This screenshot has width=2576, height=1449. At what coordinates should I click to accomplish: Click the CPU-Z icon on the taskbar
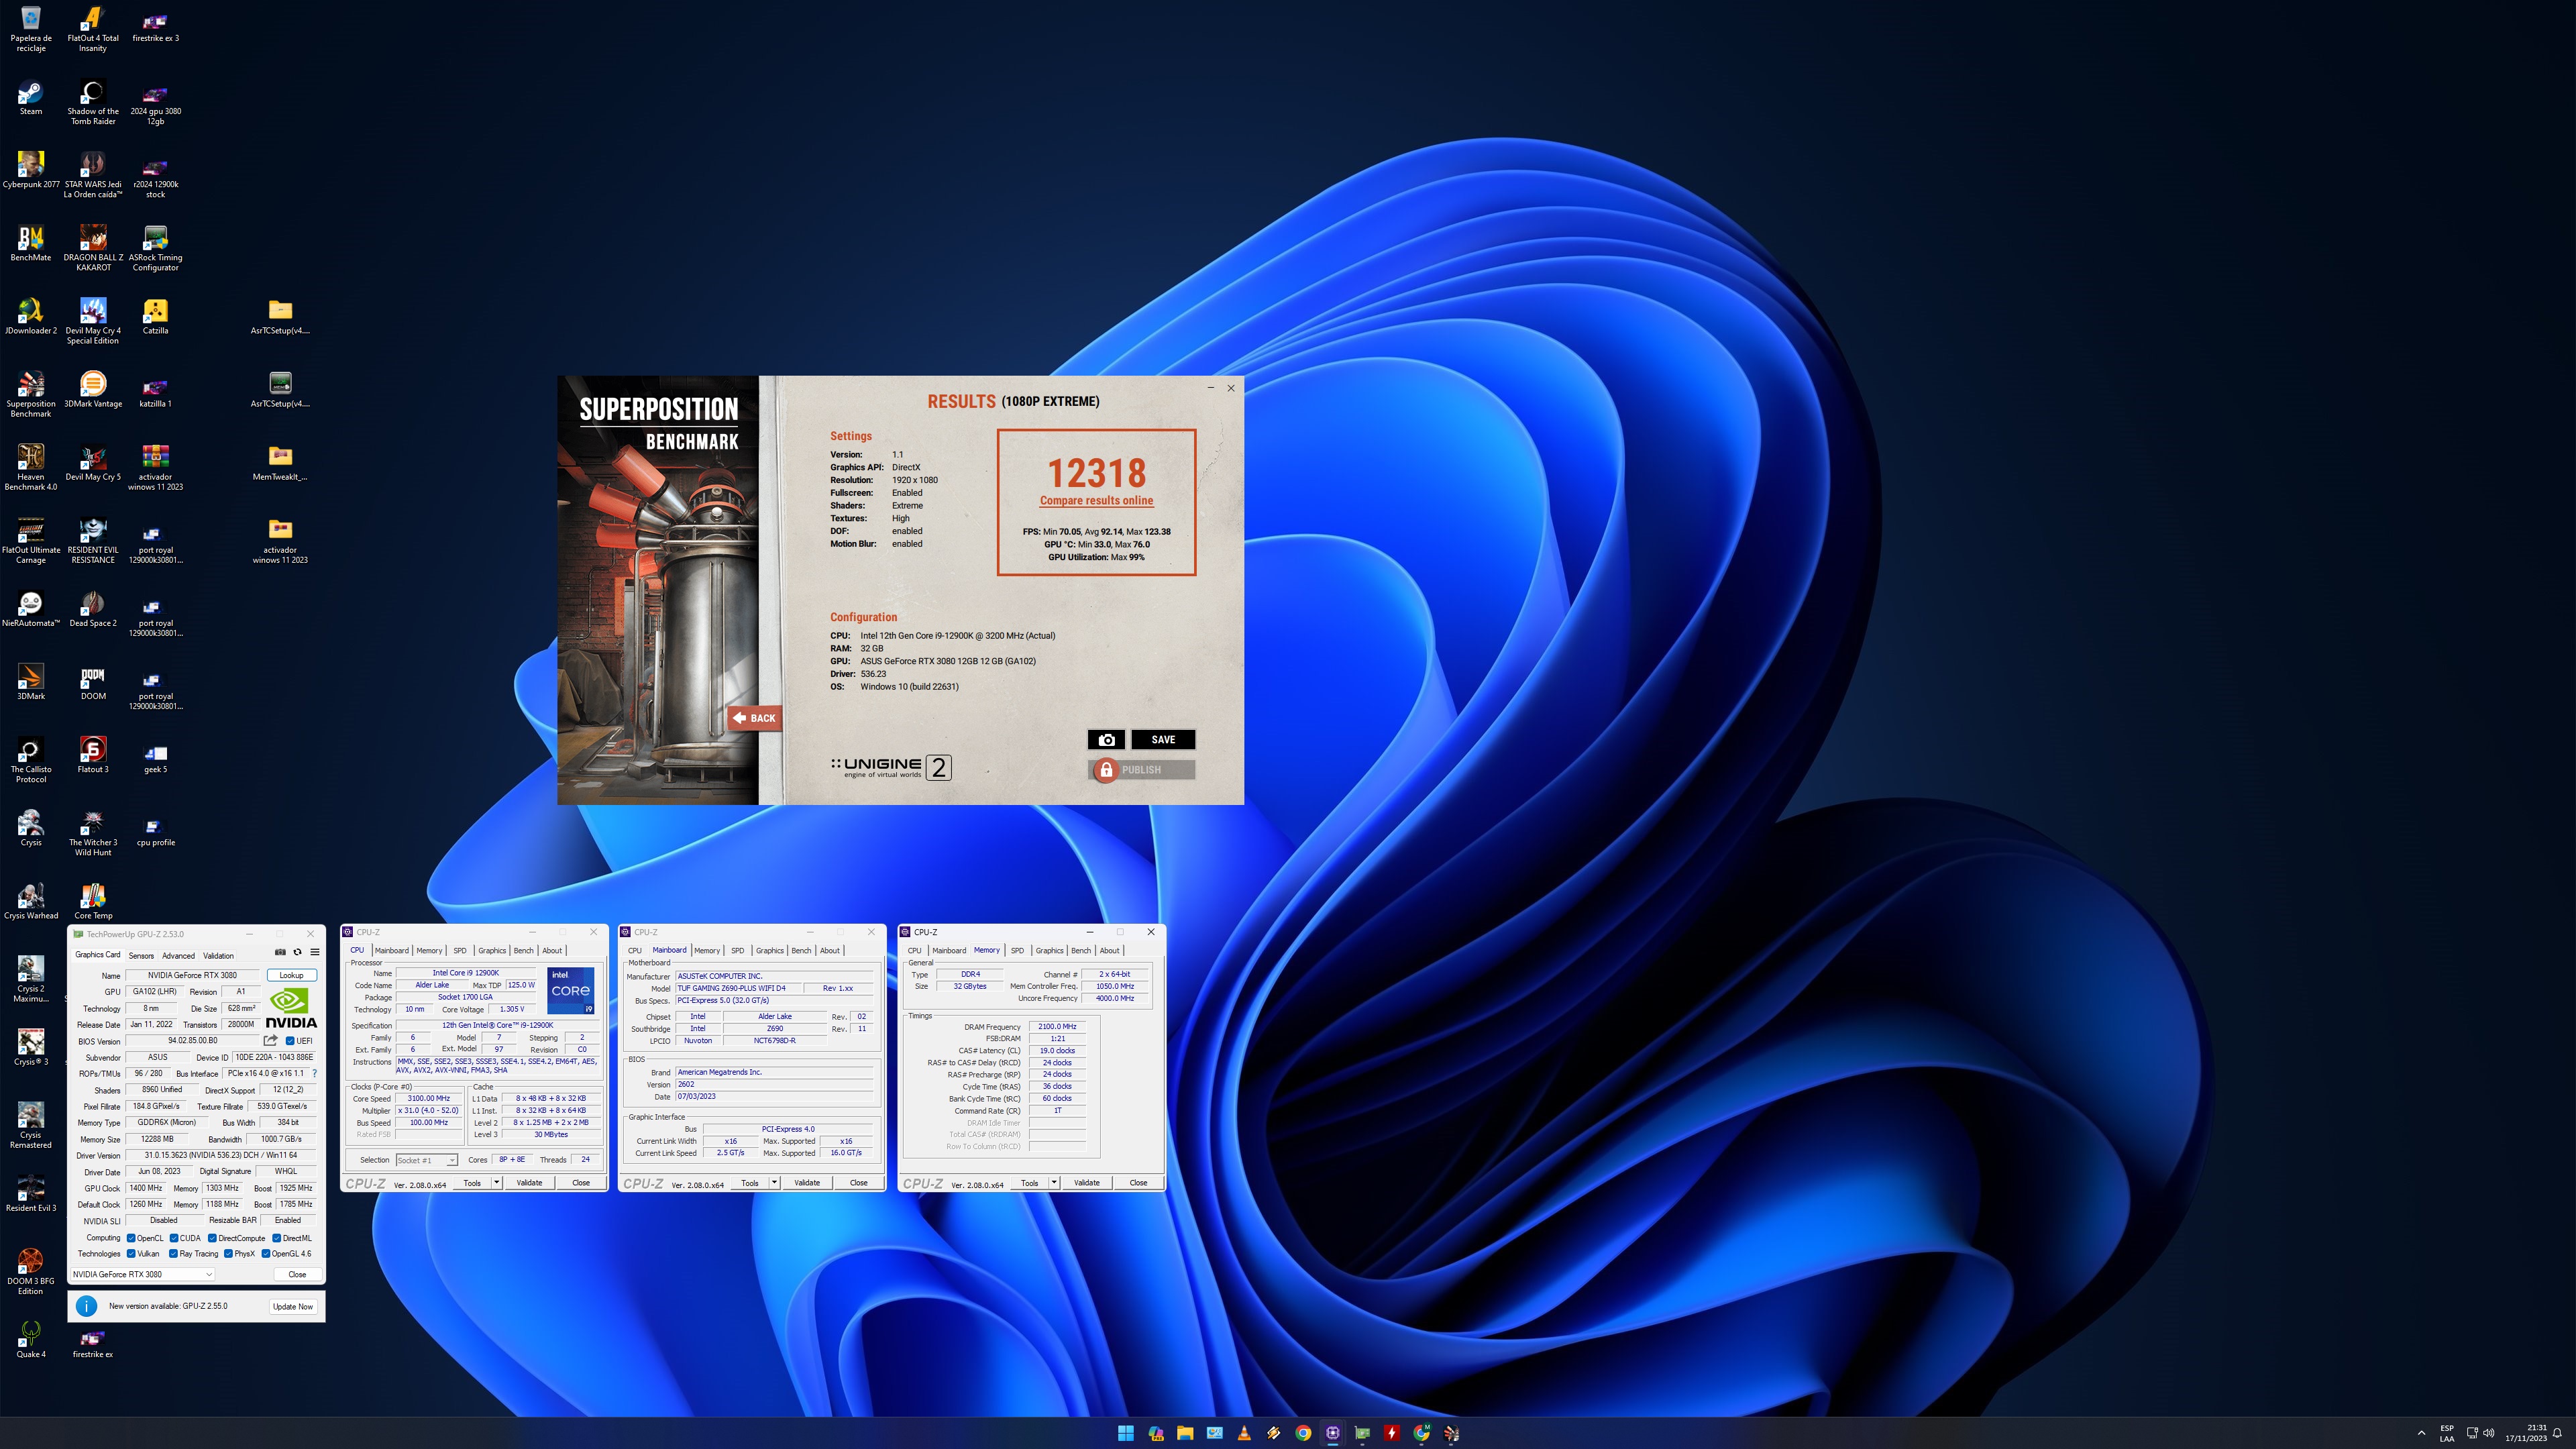click(x=1333, y=1433)
